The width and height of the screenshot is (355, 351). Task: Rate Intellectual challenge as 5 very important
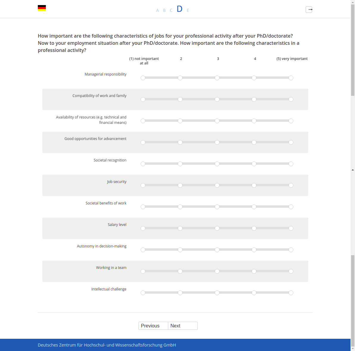pyautogui.click(x=291, y=293)
